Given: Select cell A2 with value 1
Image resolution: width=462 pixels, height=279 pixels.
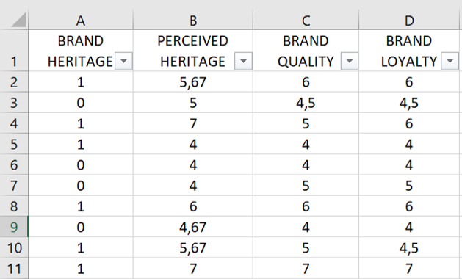Looking at the screenshot, I should coord(81,81).
